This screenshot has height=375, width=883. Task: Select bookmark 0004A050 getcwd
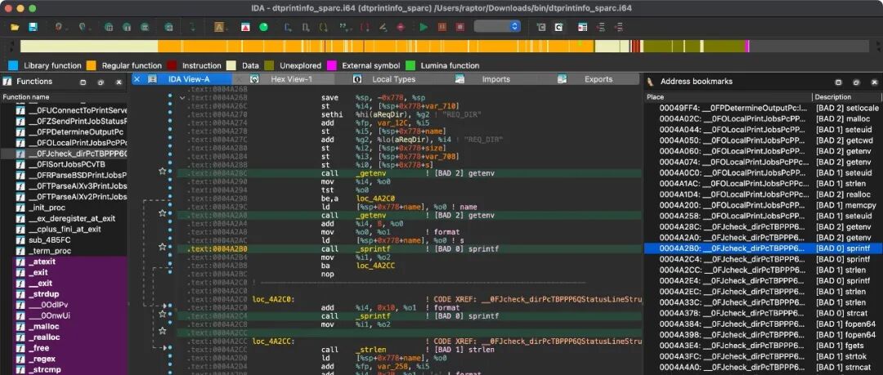(763, 141)
